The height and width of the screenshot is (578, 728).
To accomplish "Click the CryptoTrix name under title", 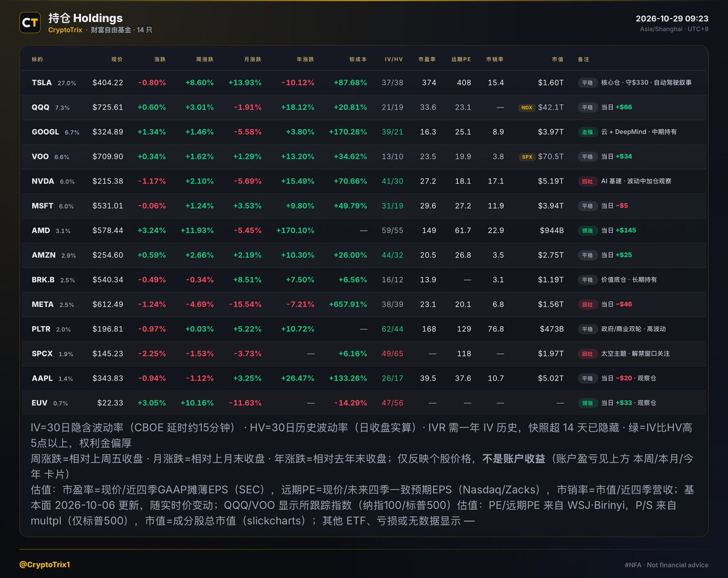I will tap(65, 30).
